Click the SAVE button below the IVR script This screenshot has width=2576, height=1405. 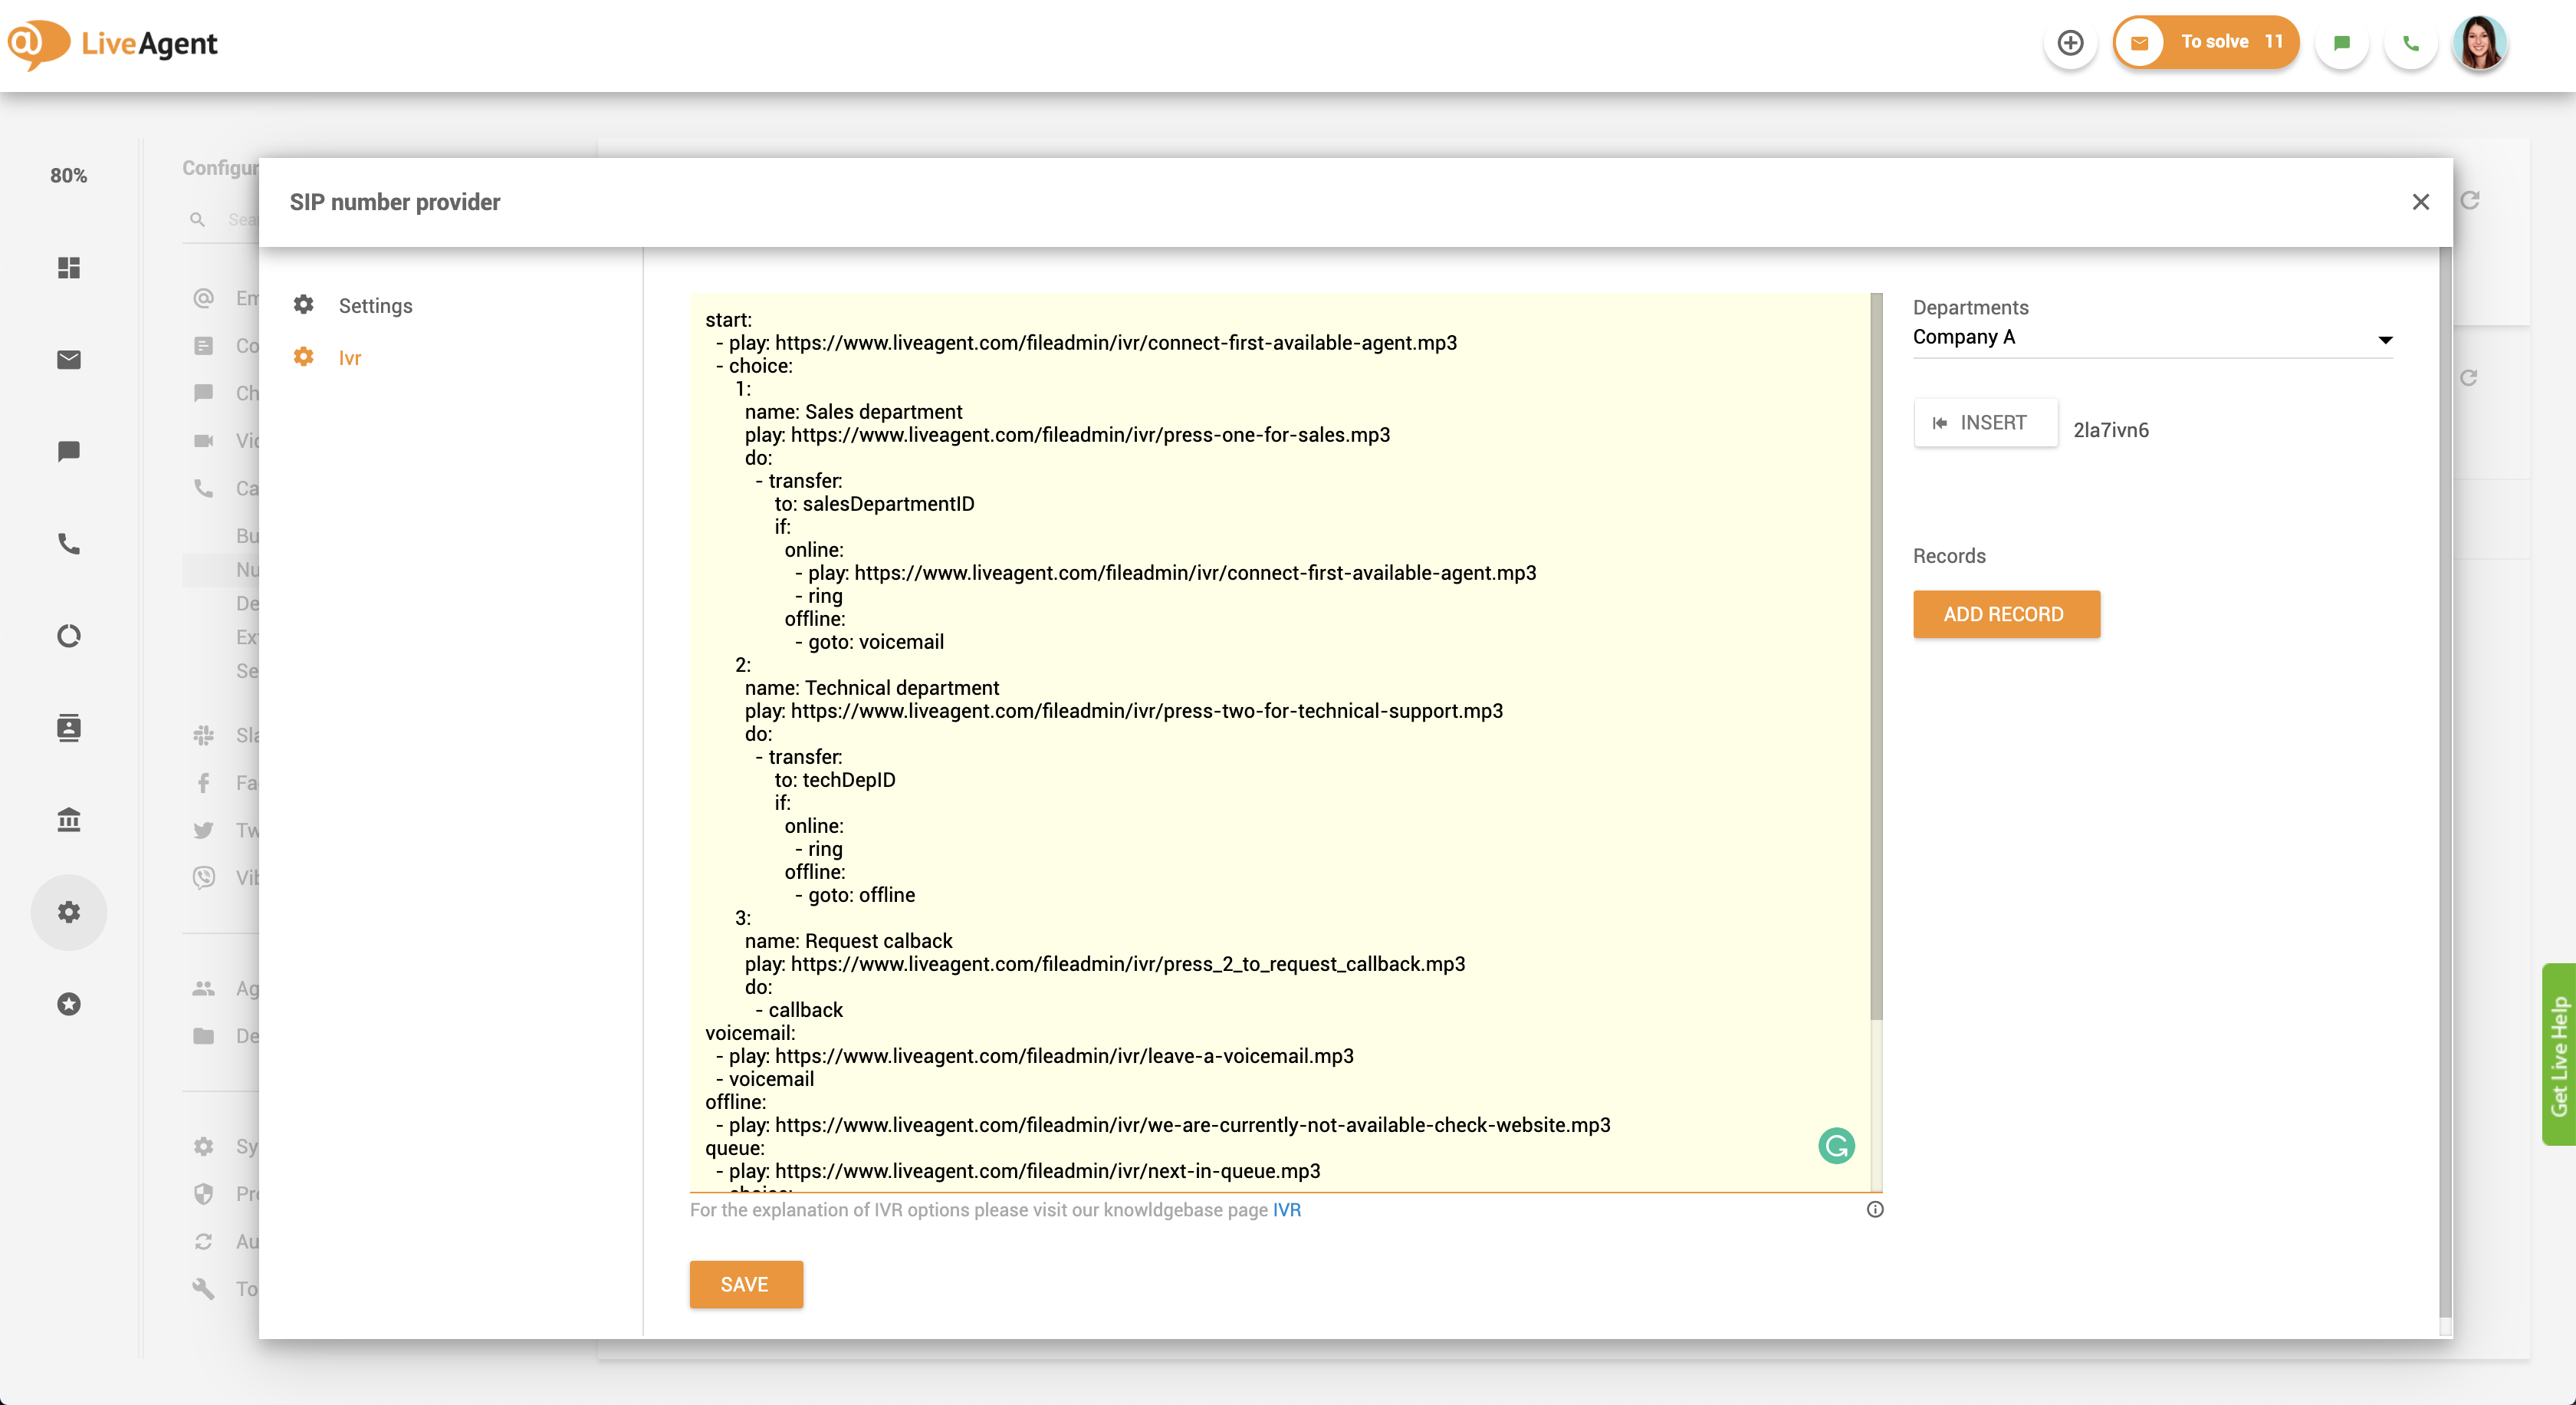click(745, 1284)
